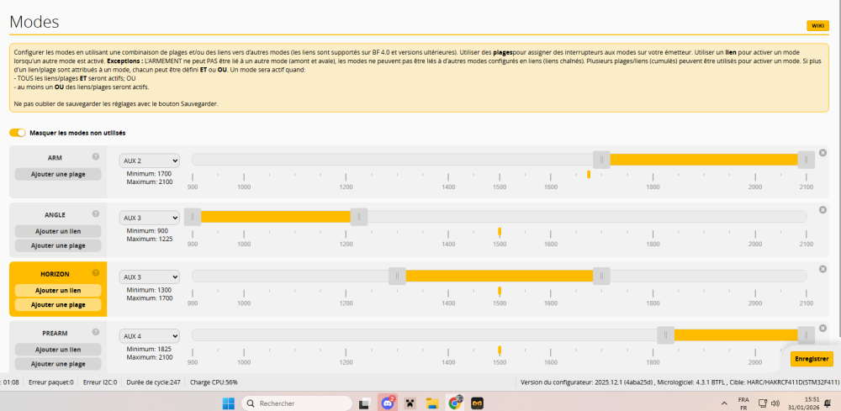Click 'Ajouter un lien' under HORIZON
Screen dimensions: 841x411
[x=58, y=290]
